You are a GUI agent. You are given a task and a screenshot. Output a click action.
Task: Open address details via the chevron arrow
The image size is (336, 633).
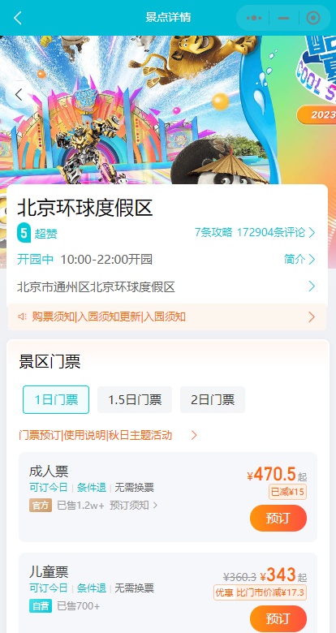312,286
